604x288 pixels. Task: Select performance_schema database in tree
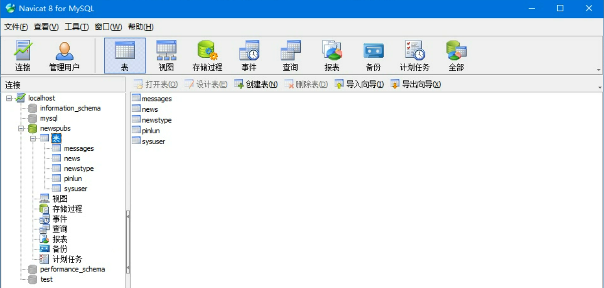click(x=72, y=269)
